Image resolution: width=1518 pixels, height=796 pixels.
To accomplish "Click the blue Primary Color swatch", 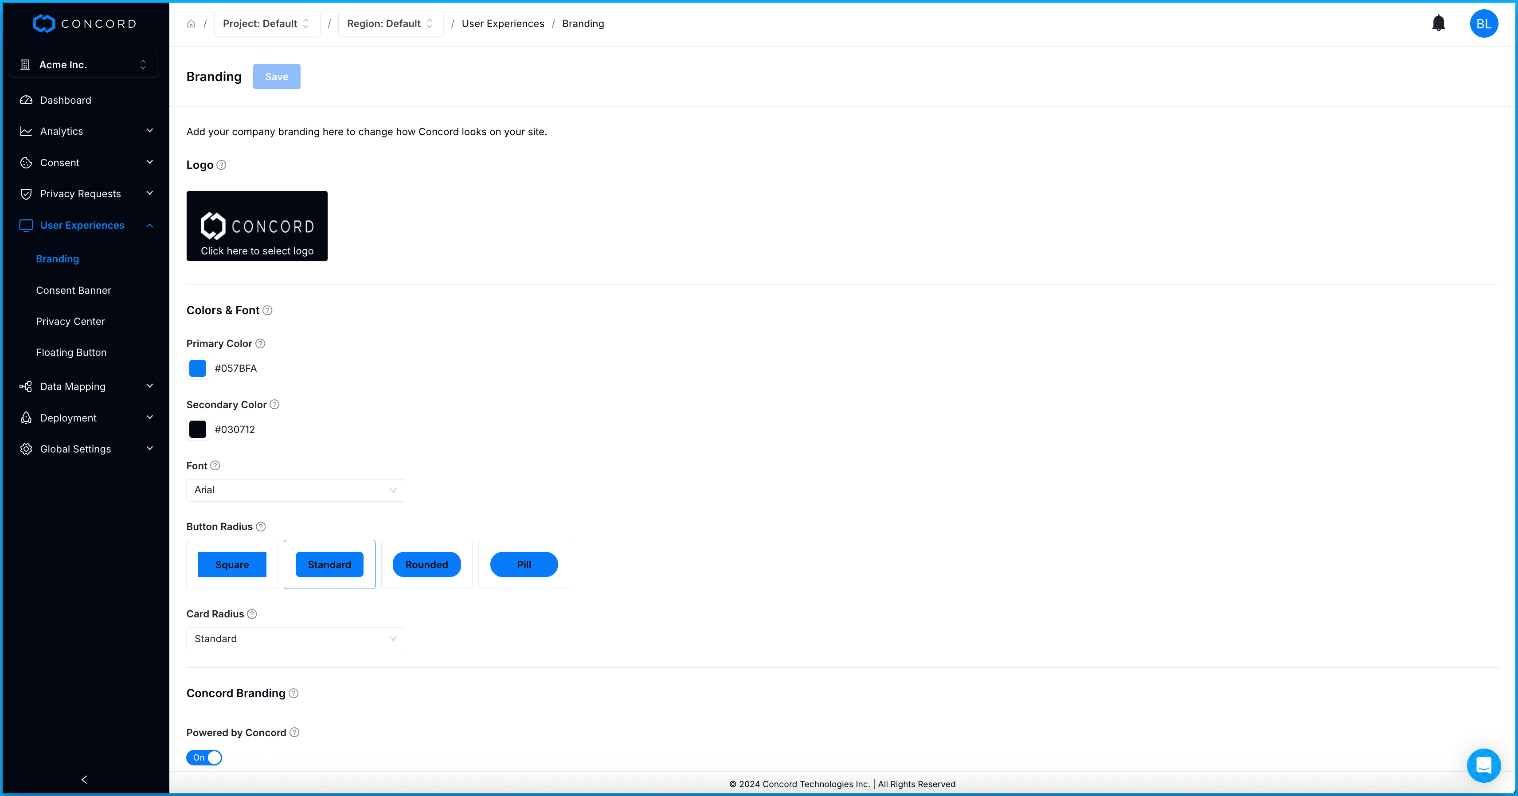I will (198, 368).
